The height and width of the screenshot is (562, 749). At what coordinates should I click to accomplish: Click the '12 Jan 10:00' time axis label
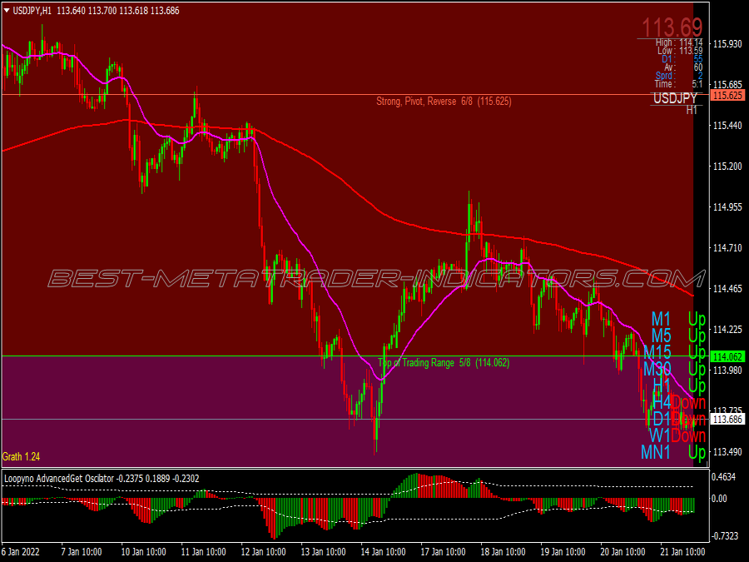[263, 552]
